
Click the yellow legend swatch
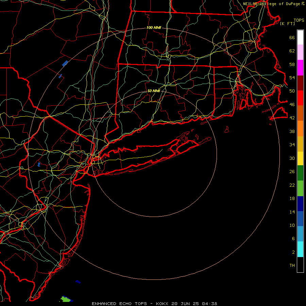pyautogui.click(x=300, y=158)
